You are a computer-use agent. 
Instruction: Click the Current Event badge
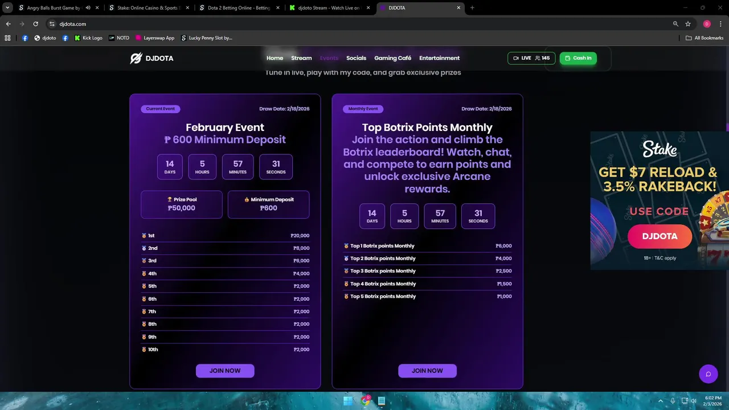(x=161, y=109)
